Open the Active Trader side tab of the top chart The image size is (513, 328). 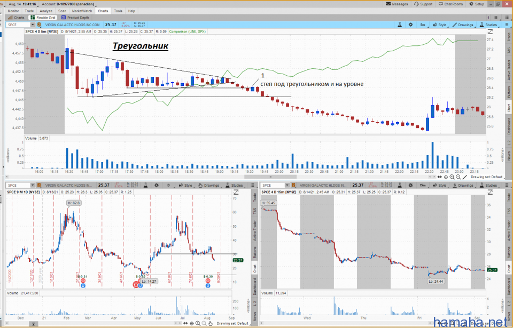click(509, 70)
